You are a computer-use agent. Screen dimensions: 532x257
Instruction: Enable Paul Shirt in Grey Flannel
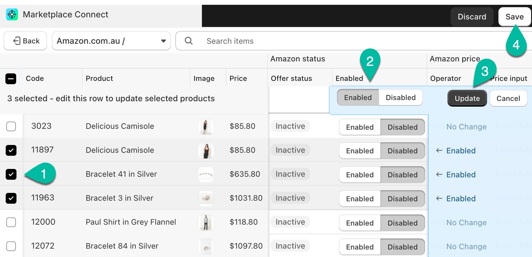360,223
